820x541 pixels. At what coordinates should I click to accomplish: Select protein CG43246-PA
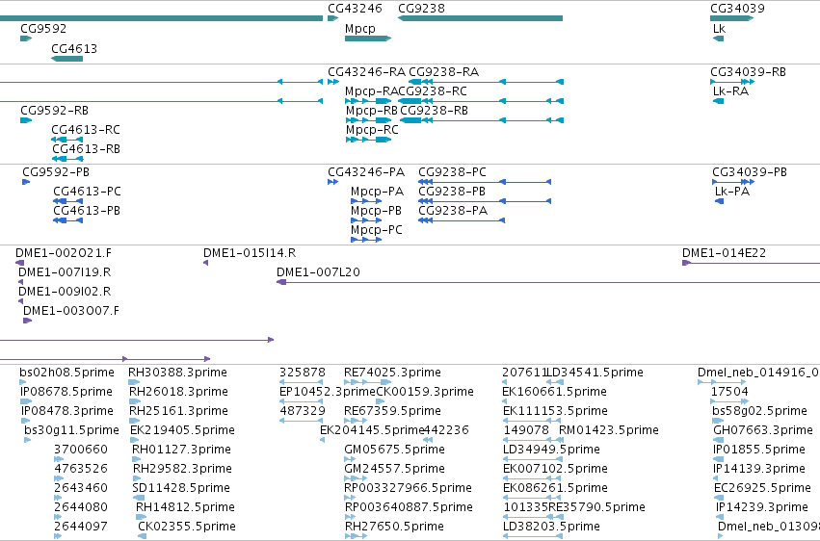point(366,172)
